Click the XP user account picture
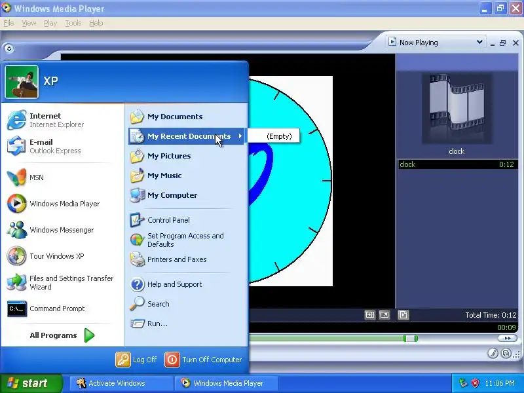The image size is (524, 393). [x=22, y=82]
